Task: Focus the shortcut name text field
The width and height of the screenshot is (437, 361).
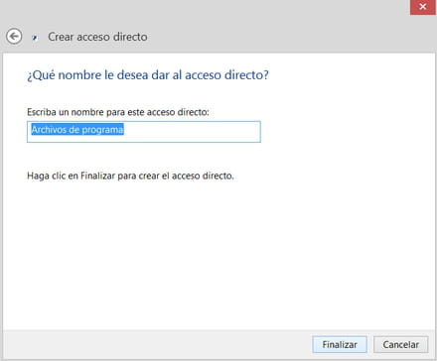Action: click(x=144, y=132)
